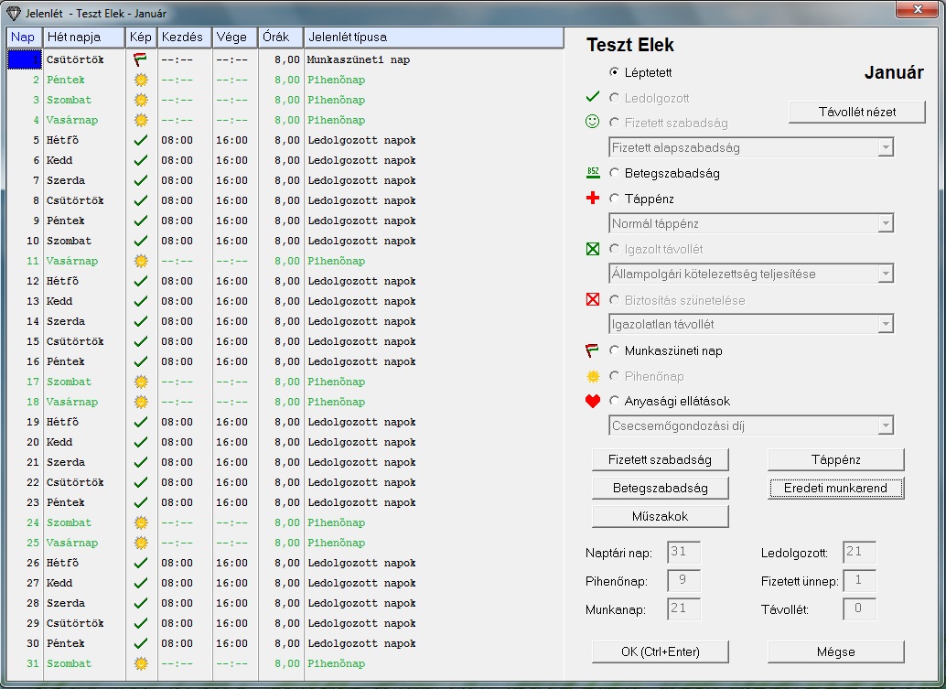Select the Táppénz radio button

click(x=614, y=199)
